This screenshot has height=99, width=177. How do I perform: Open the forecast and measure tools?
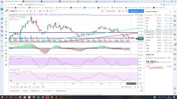(x=6, y=35)
